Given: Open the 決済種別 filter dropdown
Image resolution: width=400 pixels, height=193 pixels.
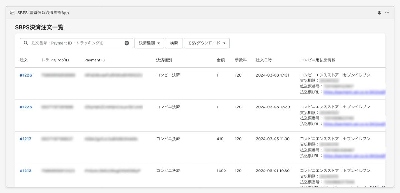Looking at the screenshot, I should pos(149,43).
